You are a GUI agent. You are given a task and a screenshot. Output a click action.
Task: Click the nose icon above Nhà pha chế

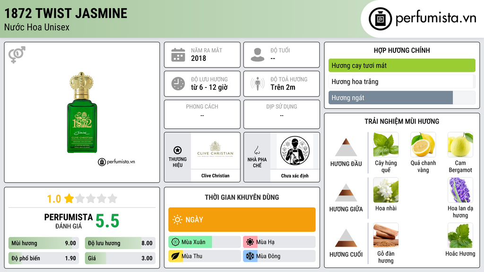(x=257, y=150)
